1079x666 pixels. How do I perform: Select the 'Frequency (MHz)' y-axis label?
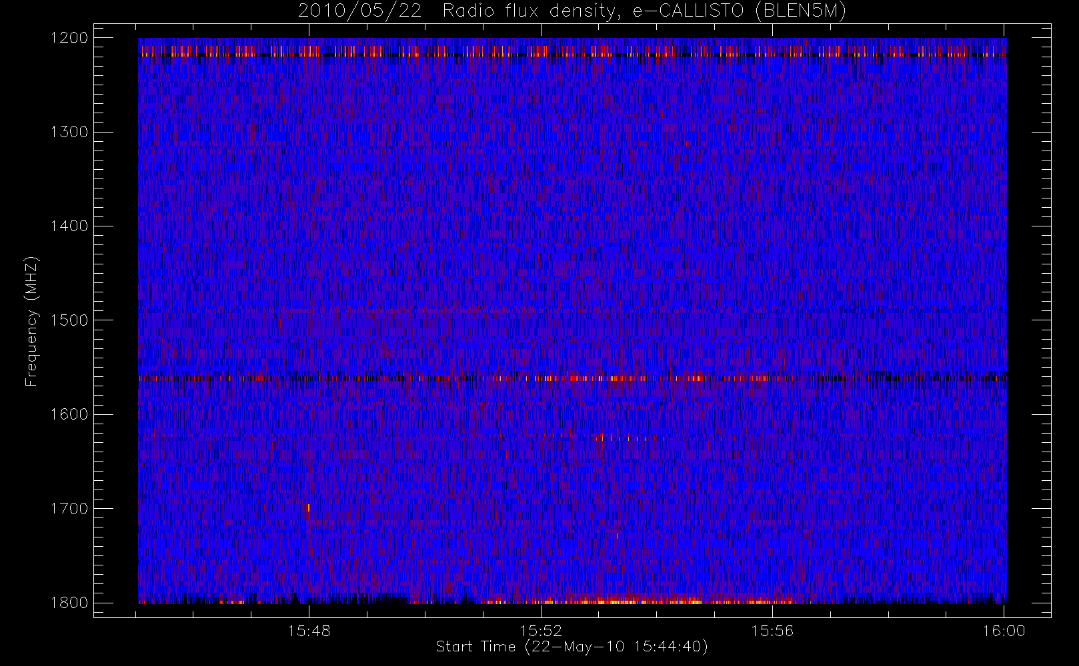(x=31, y=321)
